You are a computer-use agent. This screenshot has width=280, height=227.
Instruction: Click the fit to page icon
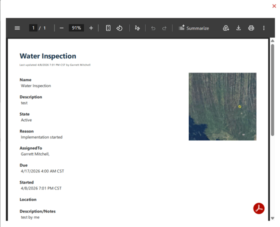pyautogui.click(x=108, y=28)
